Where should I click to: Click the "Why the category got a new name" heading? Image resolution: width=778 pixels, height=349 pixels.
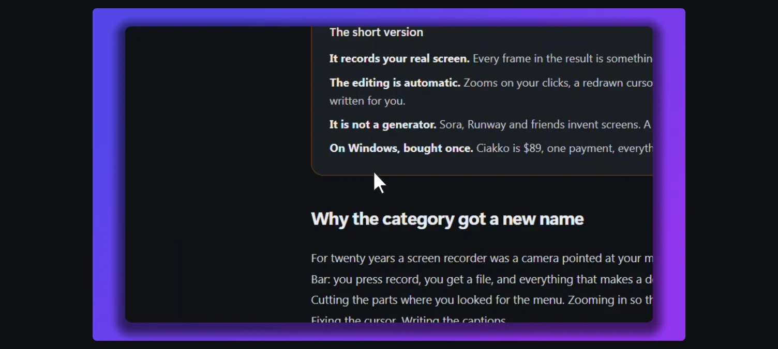pos(447,219)
